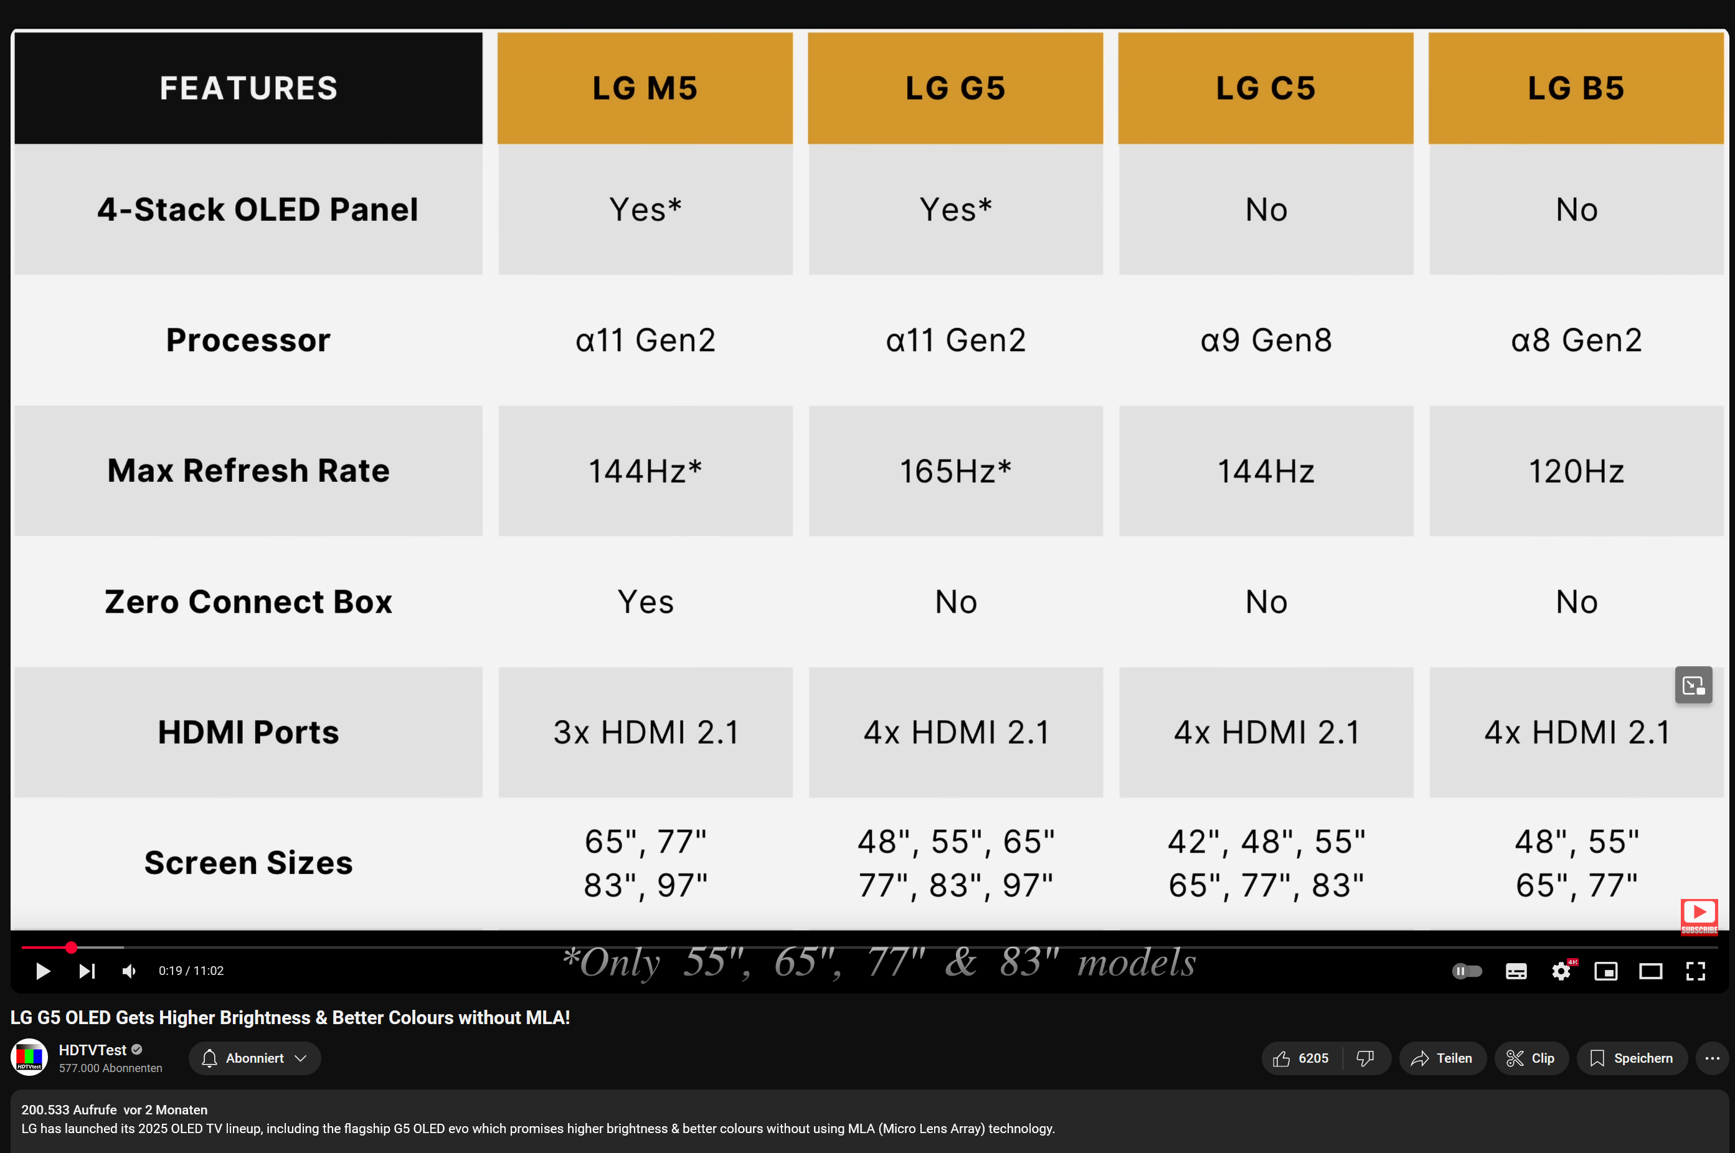This screenshot has height=1153, width=1735.
Task: Turn on subtitles/captions
Action: [1516, 971]
